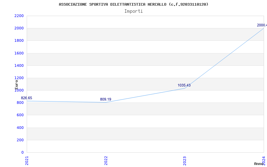The image size is (267, 167).
Task: Click the 600 y-axis tick label
Action: [20, 115]
